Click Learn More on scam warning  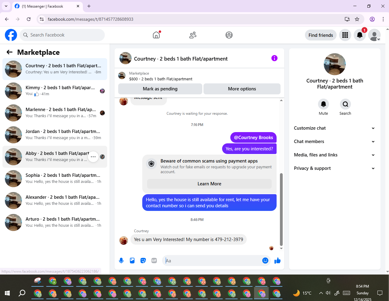[x=209, y=184]
